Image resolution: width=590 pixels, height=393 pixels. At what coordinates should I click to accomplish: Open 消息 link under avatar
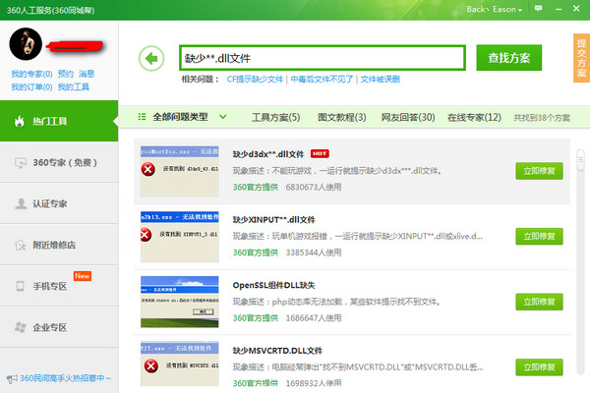point(87,74)
